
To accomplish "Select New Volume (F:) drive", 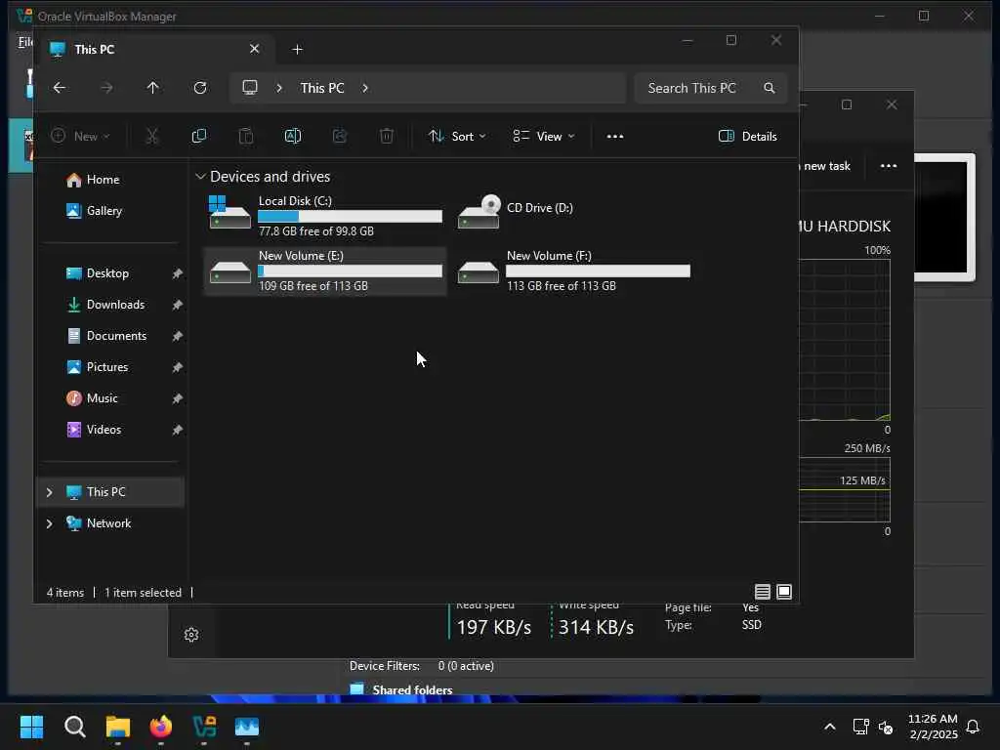I will (x=572, y=271).
